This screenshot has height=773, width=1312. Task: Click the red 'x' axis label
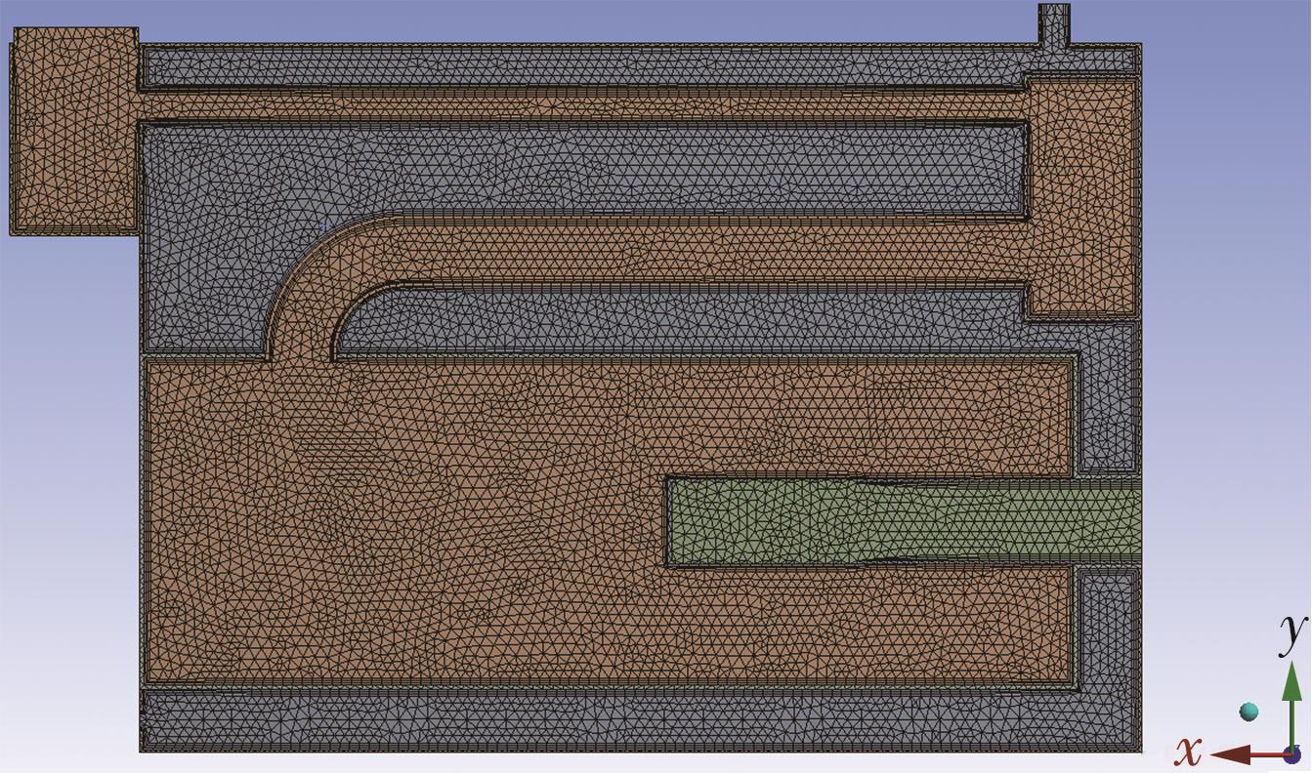(x=1187, y=751)
